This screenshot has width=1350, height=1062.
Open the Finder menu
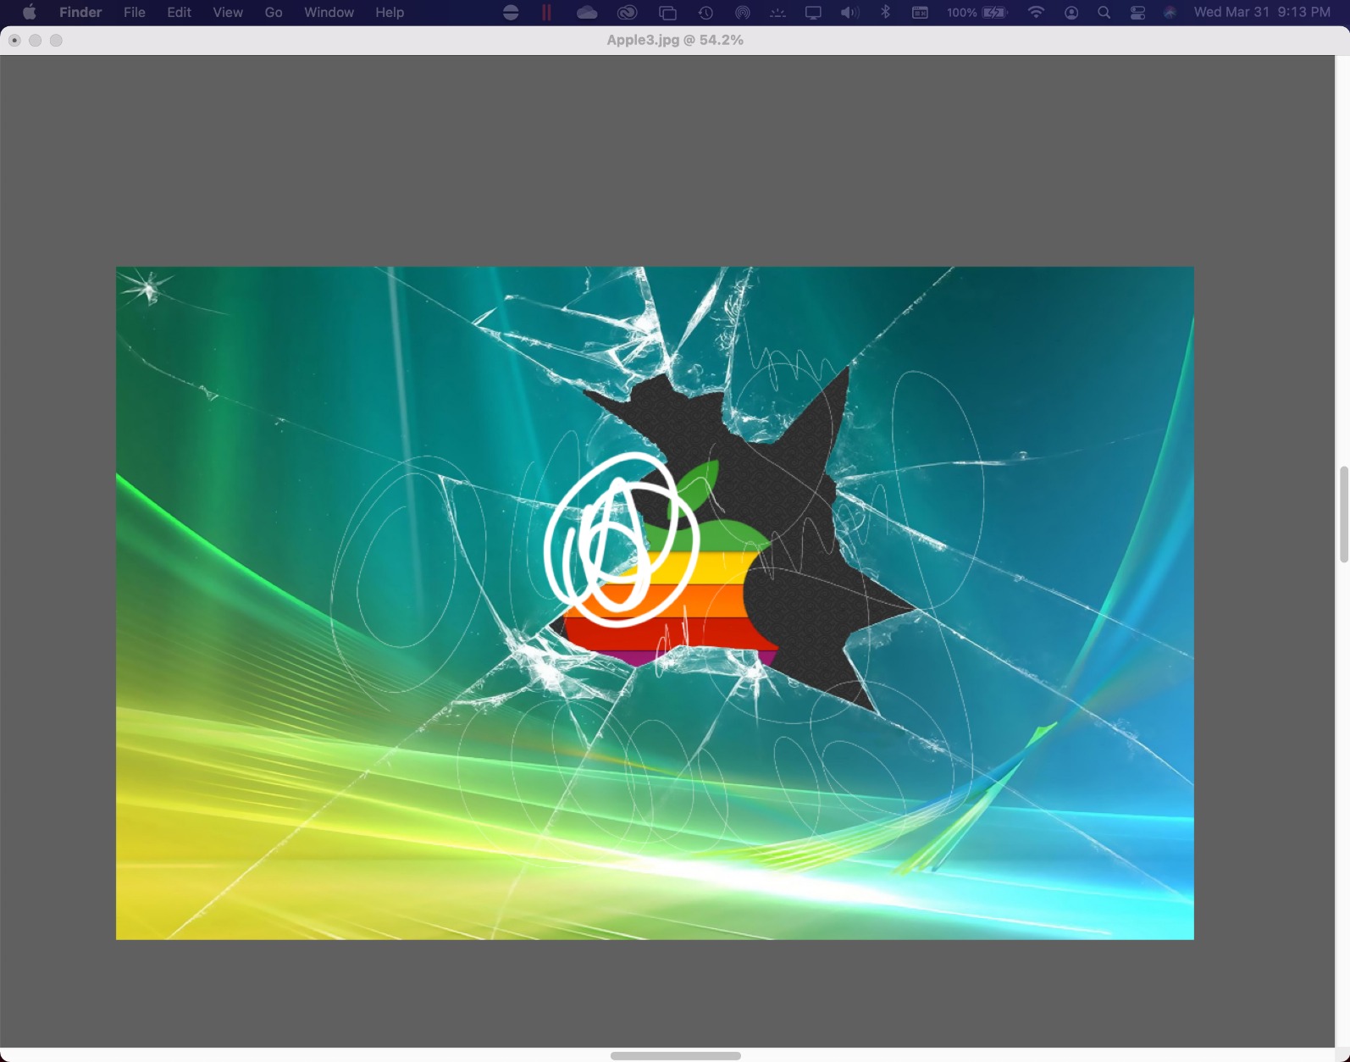click(80, 13)
